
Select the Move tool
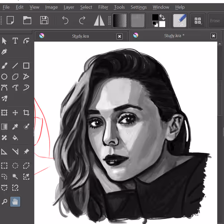click(15, 112)
